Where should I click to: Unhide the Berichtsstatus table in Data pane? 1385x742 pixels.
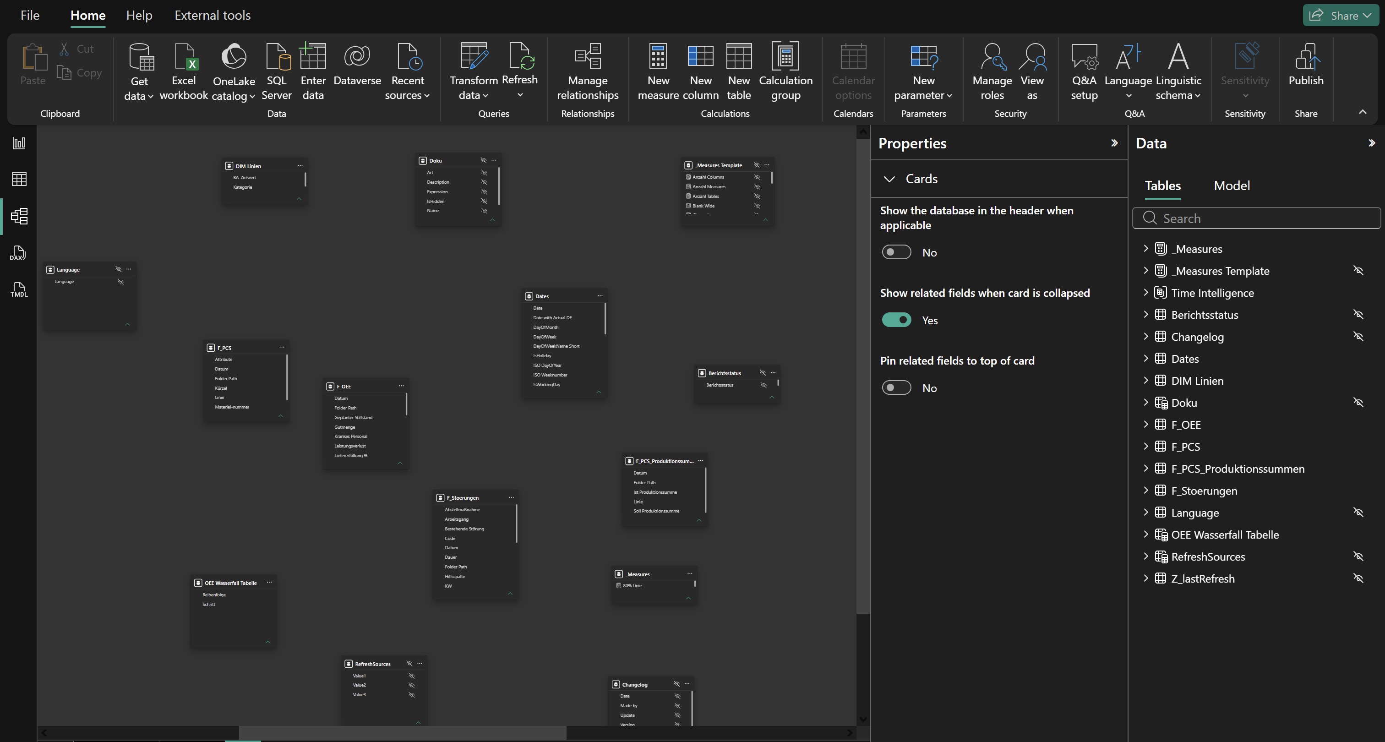tap(1358, 315)
